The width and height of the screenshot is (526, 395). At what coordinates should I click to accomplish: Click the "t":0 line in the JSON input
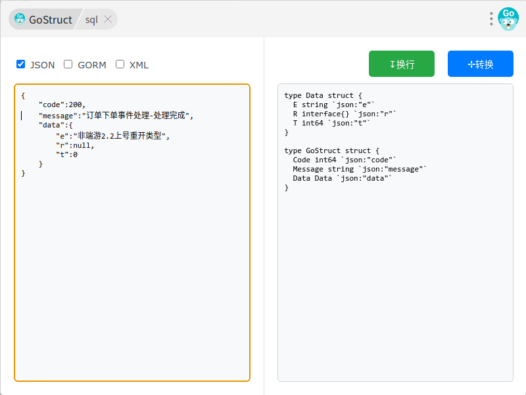coord(66,154)
